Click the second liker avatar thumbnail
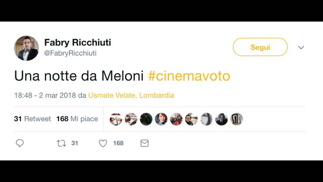323x182 pixels. [131, 119]
